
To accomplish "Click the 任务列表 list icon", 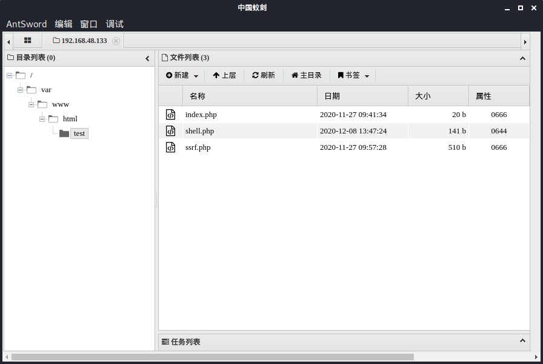I will click(165, 342).
